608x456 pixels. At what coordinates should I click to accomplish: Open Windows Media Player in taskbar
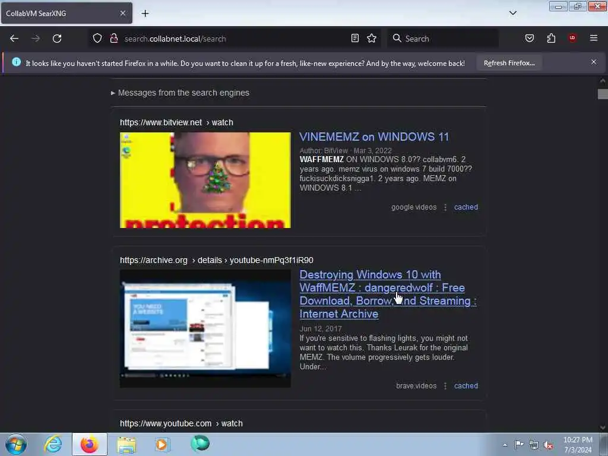tap(162, 444)
